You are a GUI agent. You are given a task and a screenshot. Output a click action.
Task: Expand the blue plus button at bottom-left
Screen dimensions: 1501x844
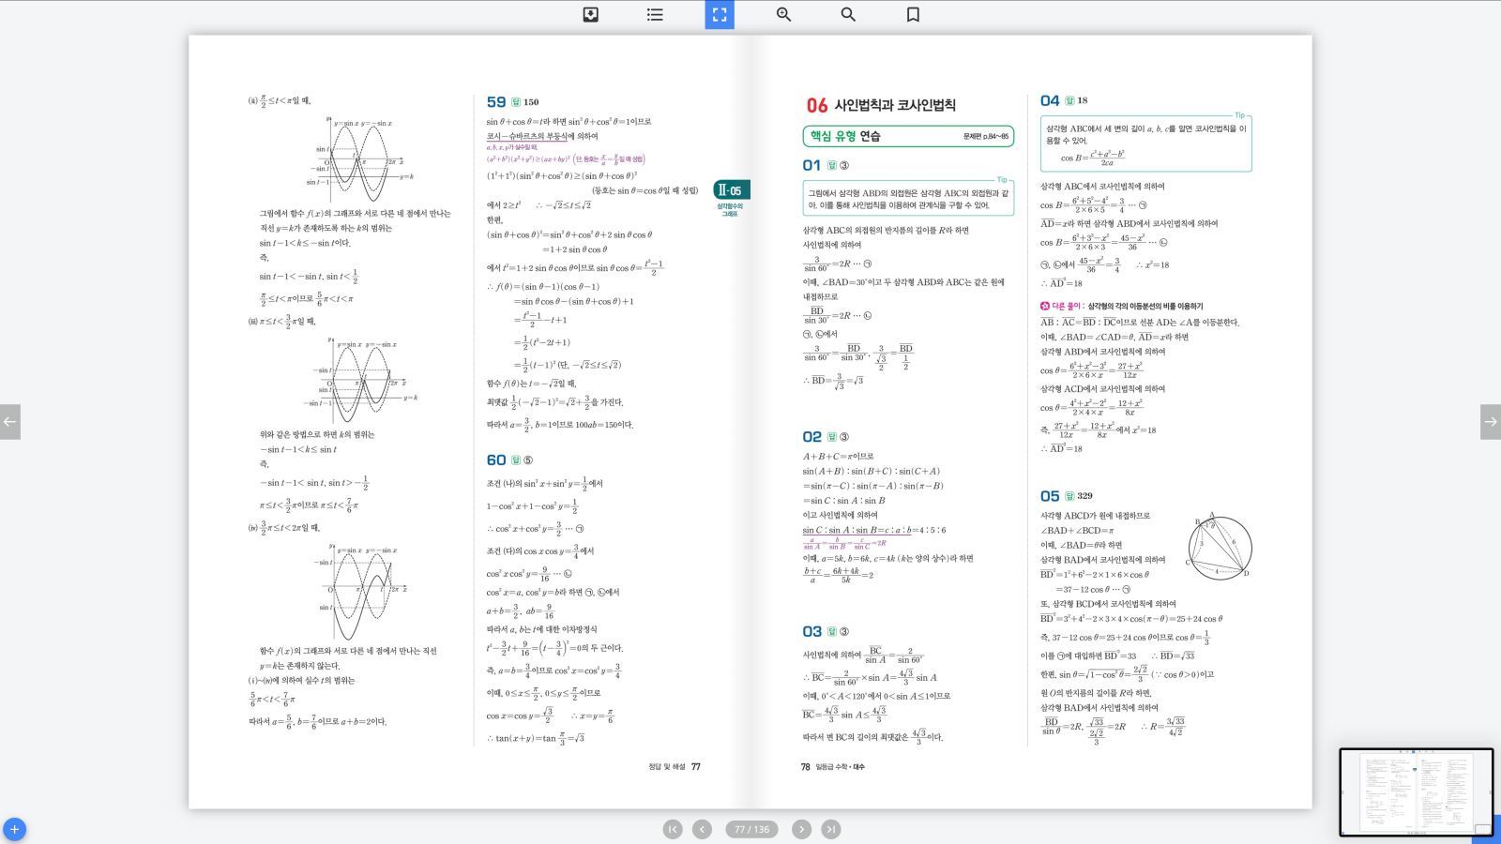click(14, 829)
